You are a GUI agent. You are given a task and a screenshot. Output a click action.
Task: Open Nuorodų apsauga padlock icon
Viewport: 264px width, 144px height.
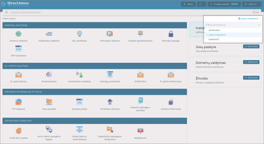(171, 34)
